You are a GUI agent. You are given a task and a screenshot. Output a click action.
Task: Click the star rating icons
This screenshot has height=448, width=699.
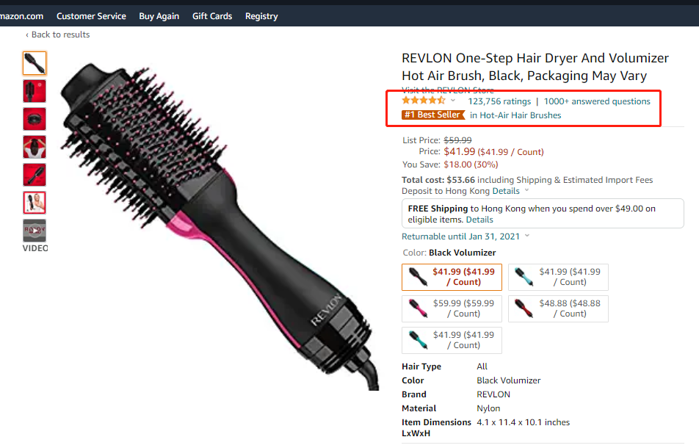pyautogui.click(x=424, y=101)
